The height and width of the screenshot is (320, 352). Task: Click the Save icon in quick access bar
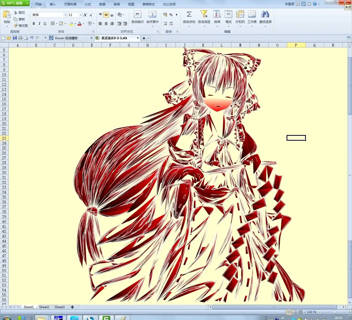click(15, 38)
